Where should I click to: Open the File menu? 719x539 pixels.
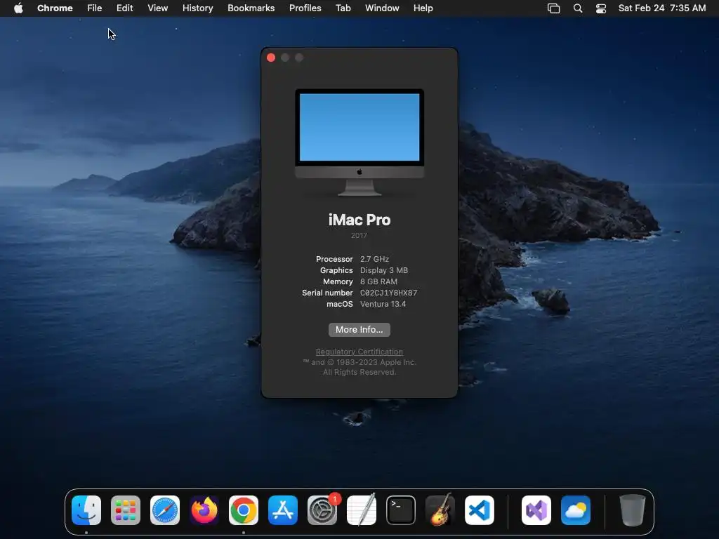point(95,8)
